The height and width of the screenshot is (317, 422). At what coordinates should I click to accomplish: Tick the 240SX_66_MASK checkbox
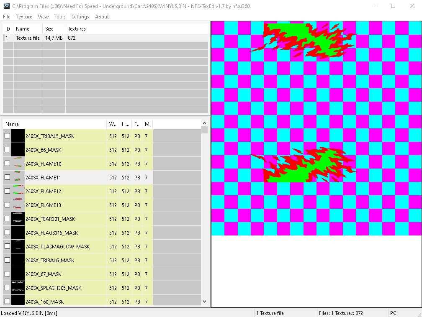[8, 150]
